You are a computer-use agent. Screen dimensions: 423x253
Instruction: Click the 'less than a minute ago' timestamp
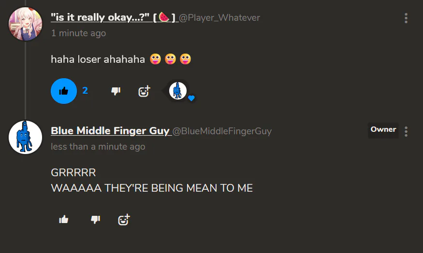point(98,147)
